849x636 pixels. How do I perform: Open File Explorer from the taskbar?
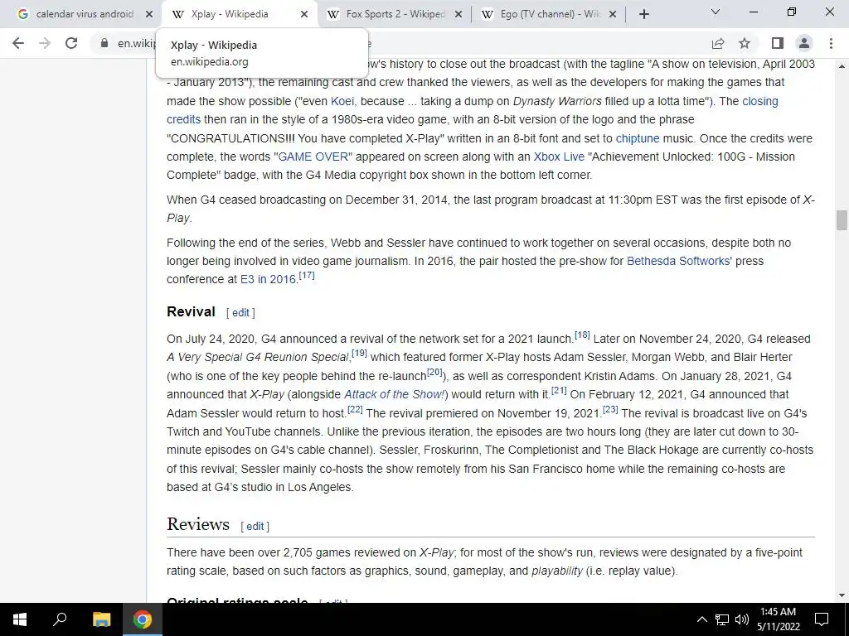click(x=101, y=619)
